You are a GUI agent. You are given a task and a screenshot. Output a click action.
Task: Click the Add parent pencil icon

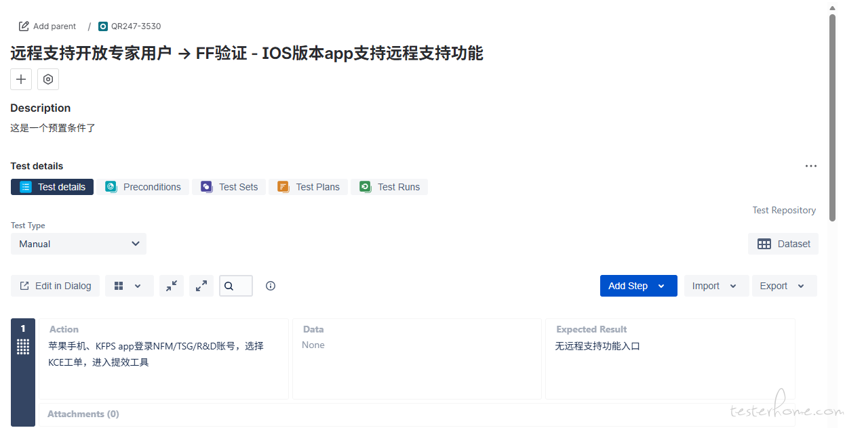pyautogui.click(x=24, y=26)
